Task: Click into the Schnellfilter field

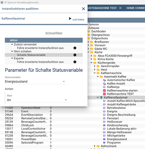Action: [x=64, y=33]
